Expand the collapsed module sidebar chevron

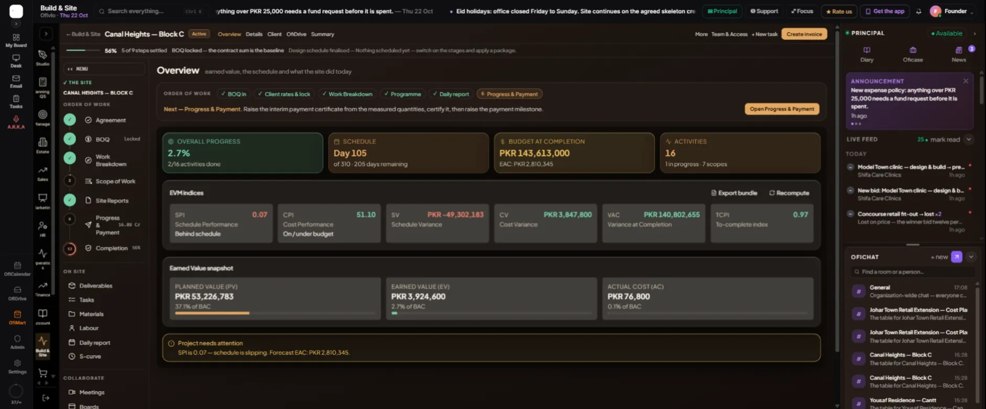(46, 34)
